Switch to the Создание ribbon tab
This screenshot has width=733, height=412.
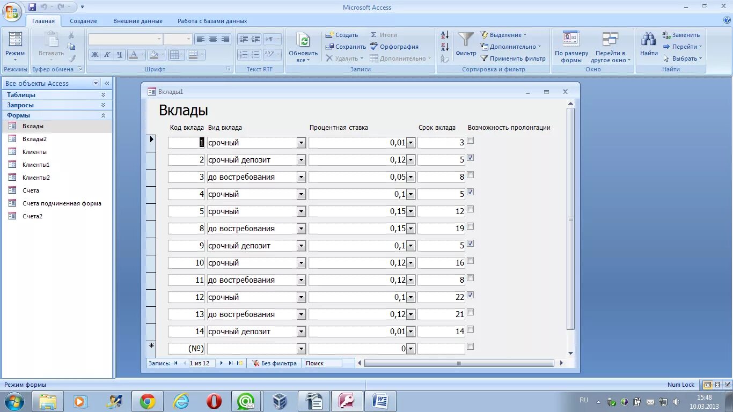pyautogui.click(x=83, y=21)
